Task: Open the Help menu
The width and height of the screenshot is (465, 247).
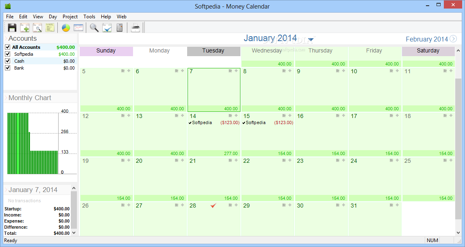Action: point(106,17)
